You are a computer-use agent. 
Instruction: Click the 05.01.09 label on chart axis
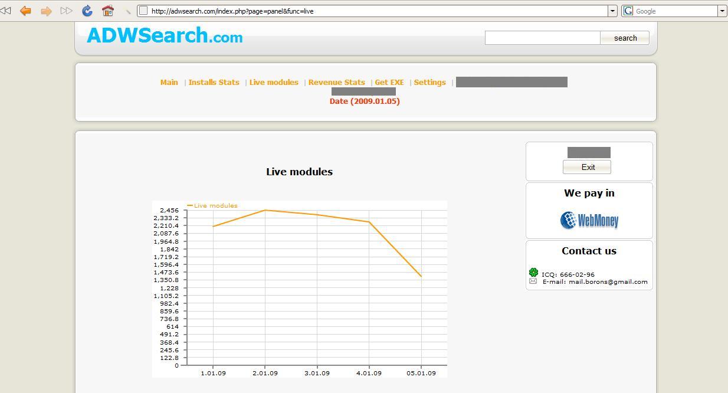pyautogui.click(x=421, y=373)
